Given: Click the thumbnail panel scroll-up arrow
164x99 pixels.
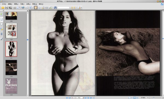Looking at the screenshot, I should tap(28, 13).
